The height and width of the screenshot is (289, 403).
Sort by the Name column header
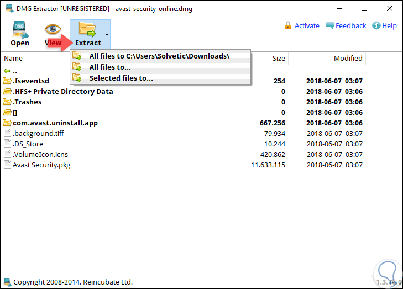coord(13,59)
